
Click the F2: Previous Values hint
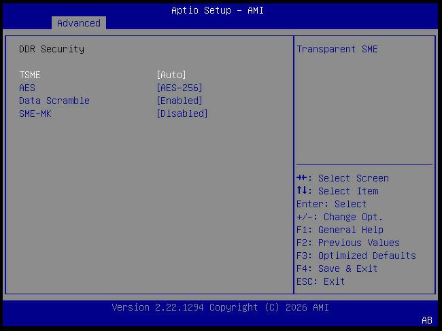[x=348, y=243]
